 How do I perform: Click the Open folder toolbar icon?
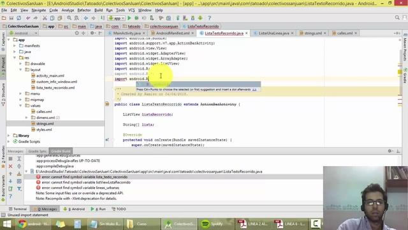[4, 18]
